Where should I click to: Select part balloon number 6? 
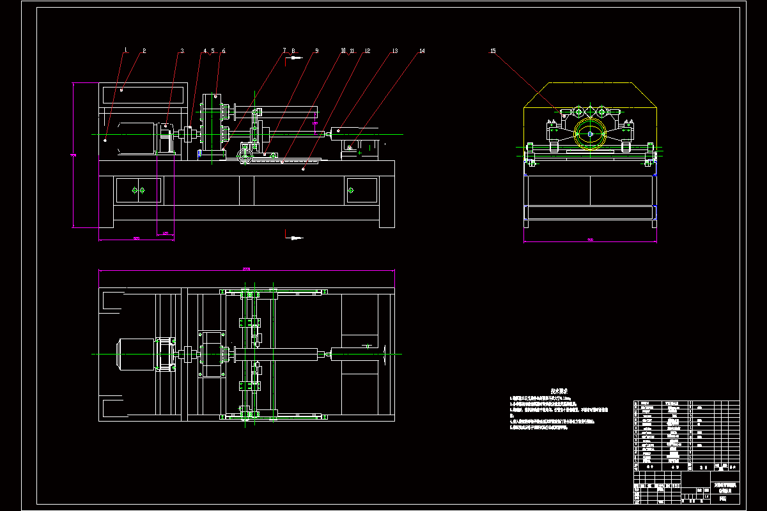[223, 50]
